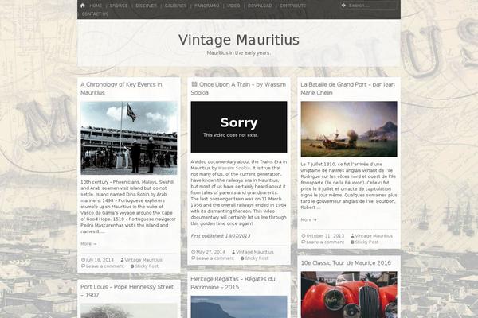The height and width of the screenshot is (318, 478).
Task: Click author icon in Chronology post footer
Action: [x=122, y=260]
